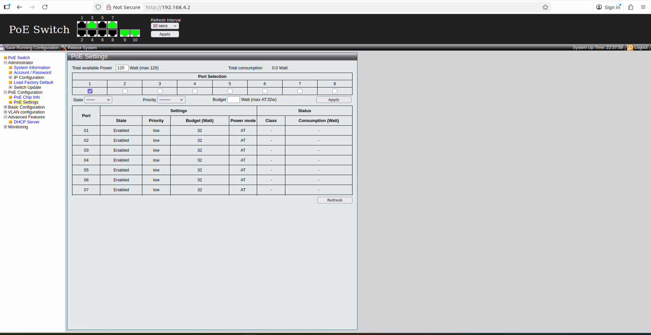Click the green port 3 status icon
Screen dimensions: 651x335
pyautogui.click(x=92, y=25)
